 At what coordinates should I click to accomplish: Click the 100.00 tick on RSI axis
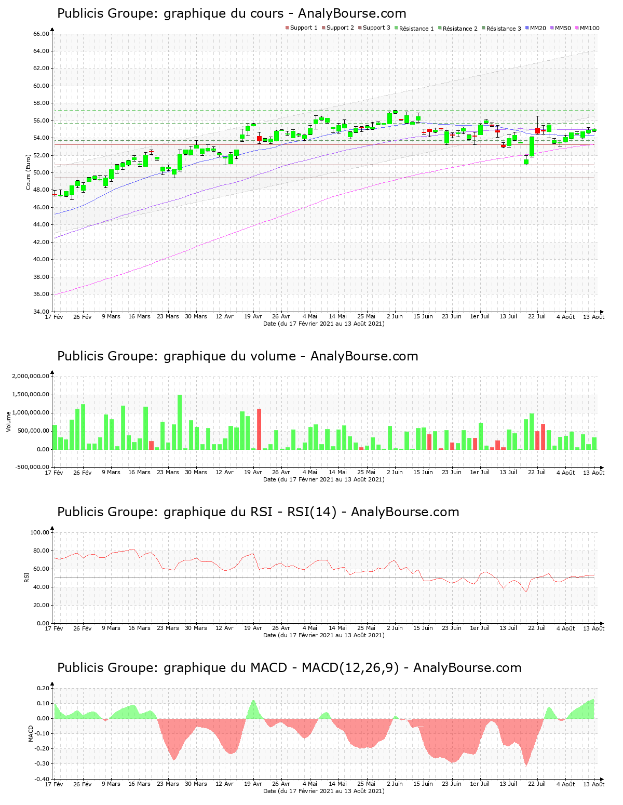tap(39, 532)
